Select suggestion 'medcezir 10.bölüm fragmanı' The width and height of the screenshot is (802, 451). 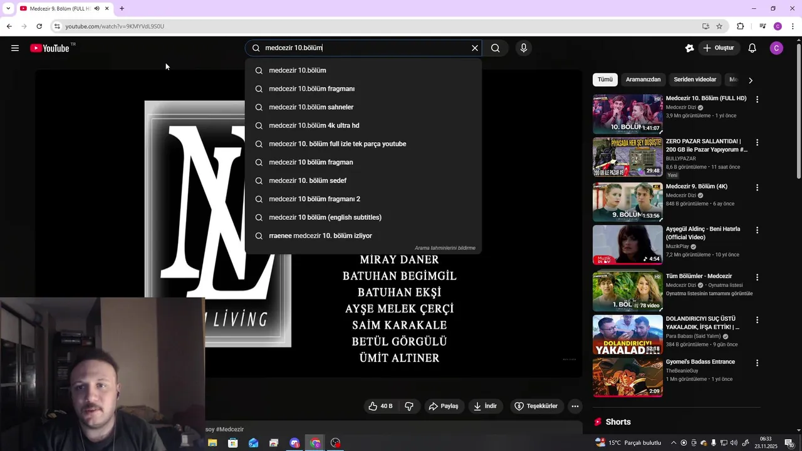click(363, 89)
